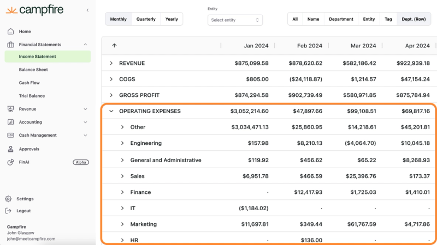The image size is (437, 245).
Task: Select the All grouping option
Action: click(295, 19)
